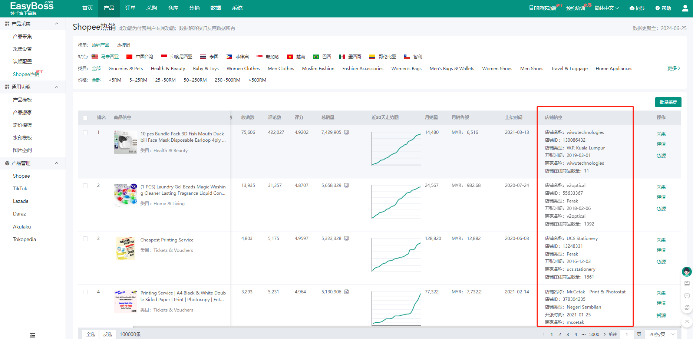
Task: Check the row 3 Cheapest Printing Service
Action: tap(85, 238)
